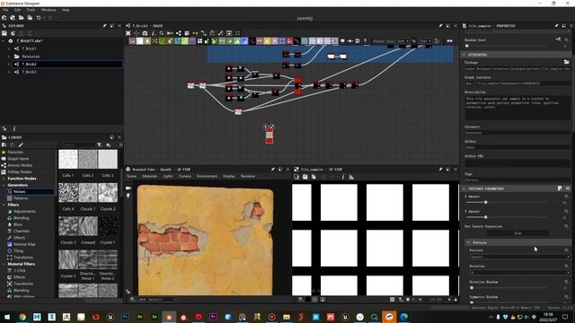Pin the graph panel
The image size is (575, 323).
click(x=440, y=26)
